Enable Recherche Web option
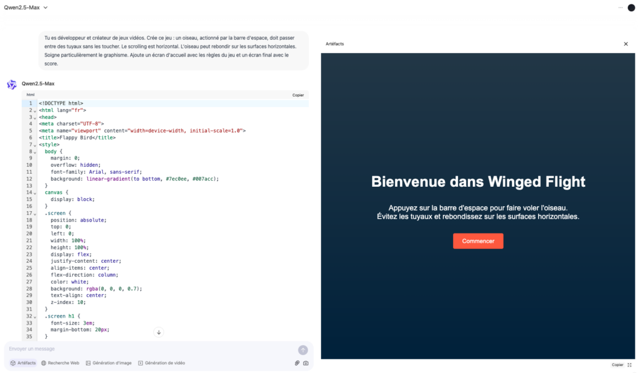The image size is (638, 373). (60, 363)
